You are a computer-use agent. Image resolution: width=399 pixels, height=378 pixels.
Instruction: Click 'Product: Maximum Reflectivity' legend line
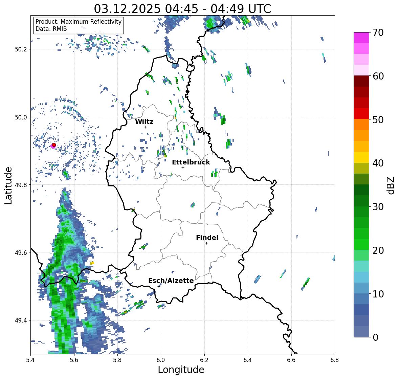(79, 22)
